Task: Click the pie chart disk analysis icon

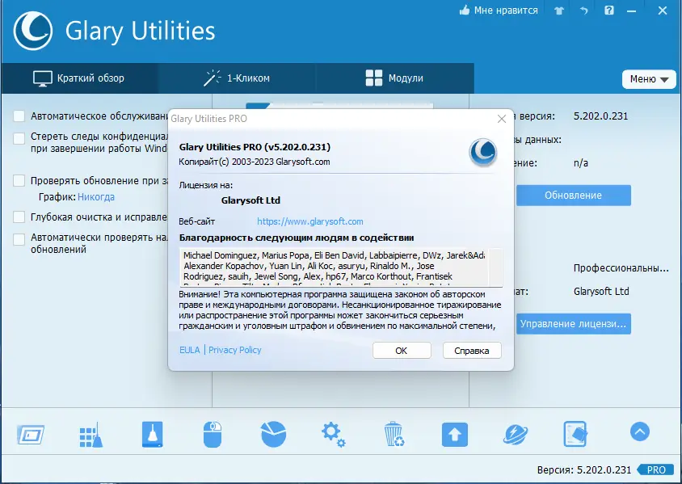Action: pyautogui.click(x=272, y=434)
